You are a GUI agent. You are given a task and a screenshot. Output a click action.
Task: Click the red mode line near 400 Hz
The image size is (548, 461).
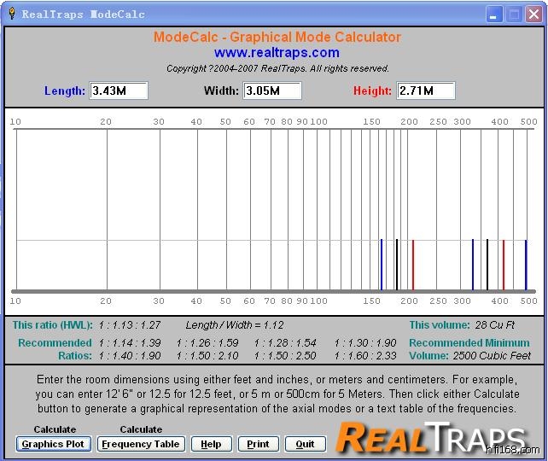pyautogui.click(x=504, y=265)
